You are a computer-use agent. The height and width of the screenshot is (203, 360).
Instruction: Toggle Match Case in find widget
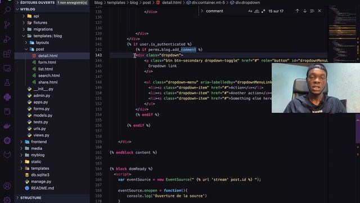tap(250, 11)
